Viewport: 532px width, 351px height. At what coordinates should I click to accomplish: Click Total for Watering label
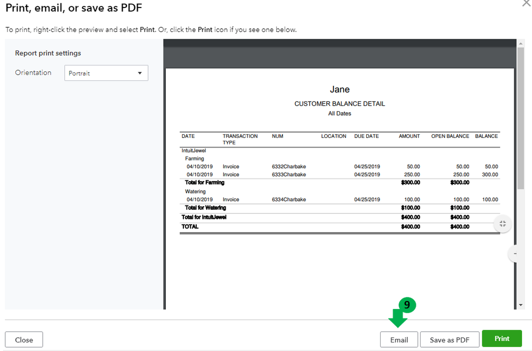click(x=205, y=208)
